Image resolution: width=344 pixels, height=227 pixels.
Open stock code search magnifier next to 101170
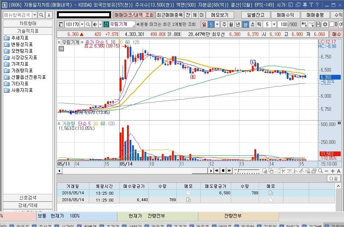click(x=88, y=24)
